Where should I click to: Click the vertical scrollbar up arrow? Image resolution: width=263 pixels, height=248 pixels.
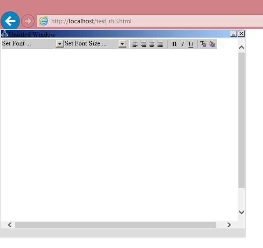click(x=241, y=48)
